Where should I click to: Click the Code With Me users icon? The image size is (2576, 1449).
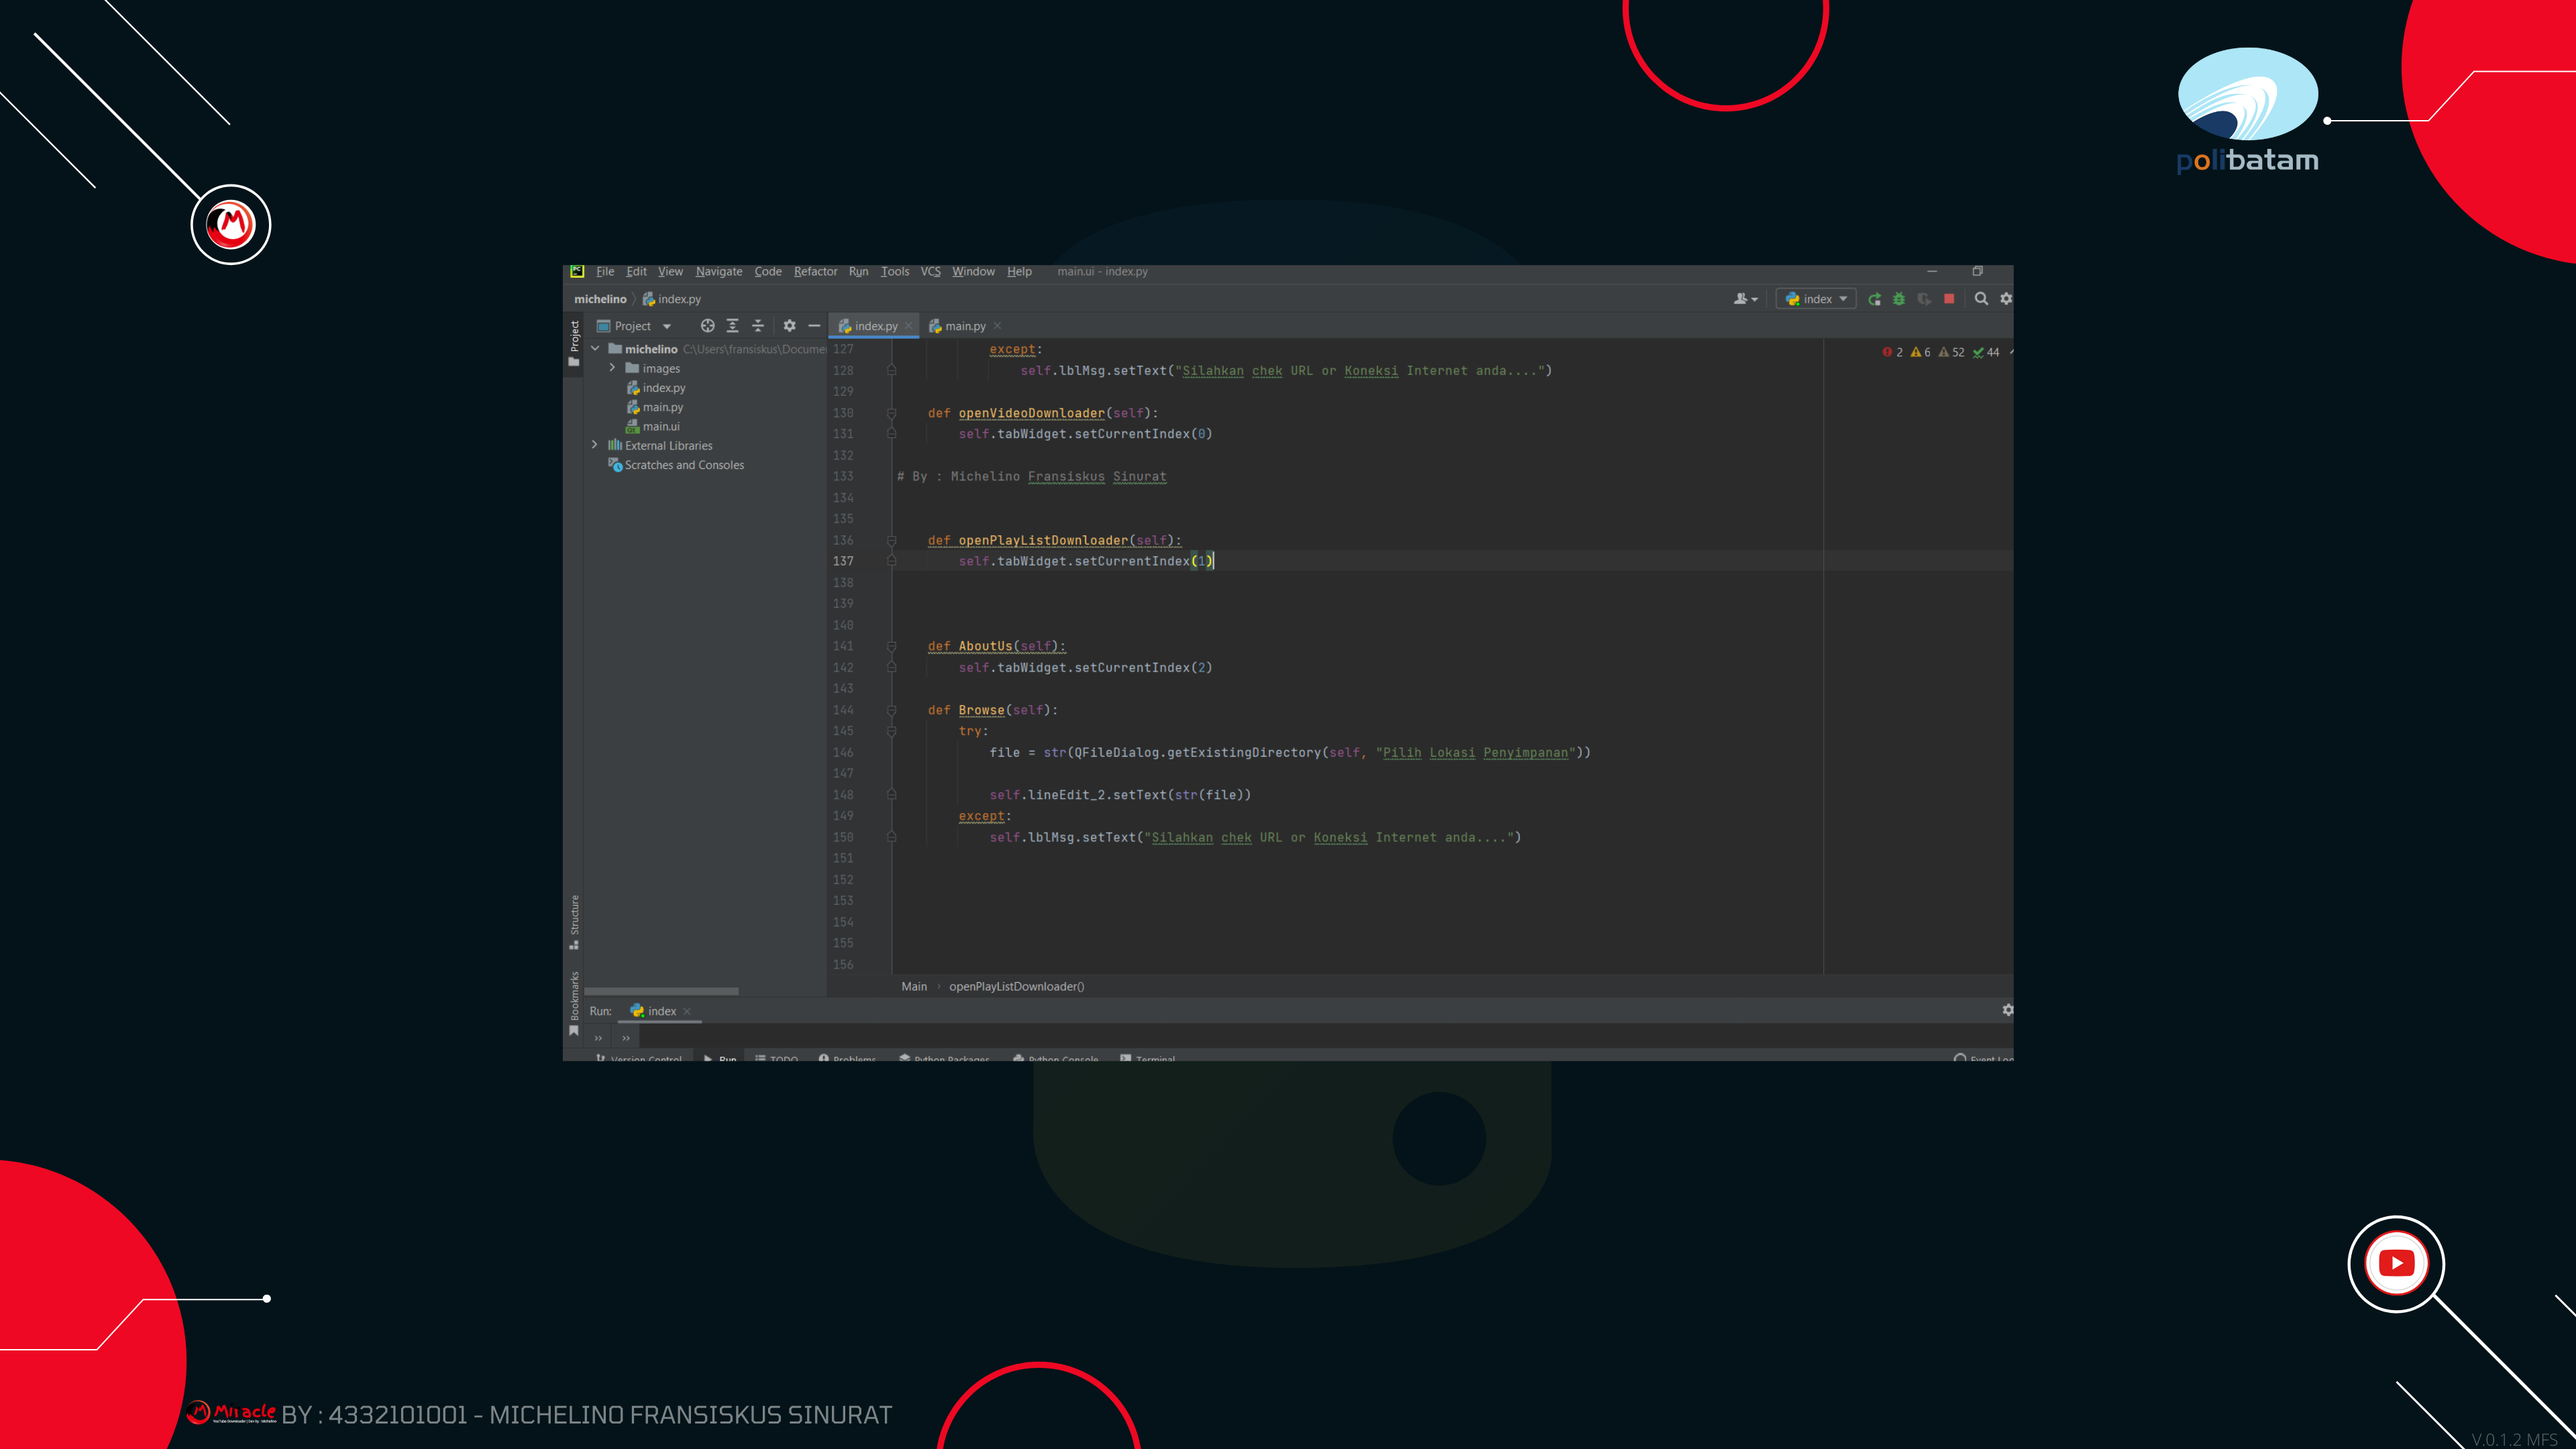coord(1745,299)
